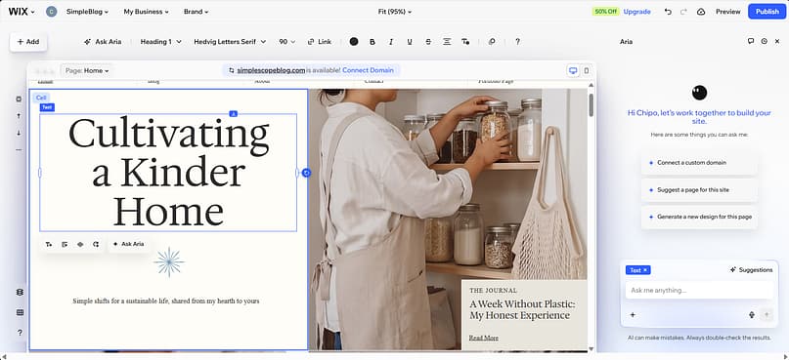Click the Suggestions button
The height and width of the screenshot is (360, 789).
[751, 270]
